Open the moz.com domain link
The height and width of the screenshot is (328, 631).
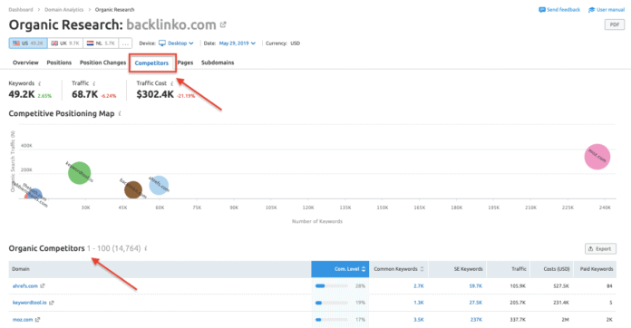point(23,320)
